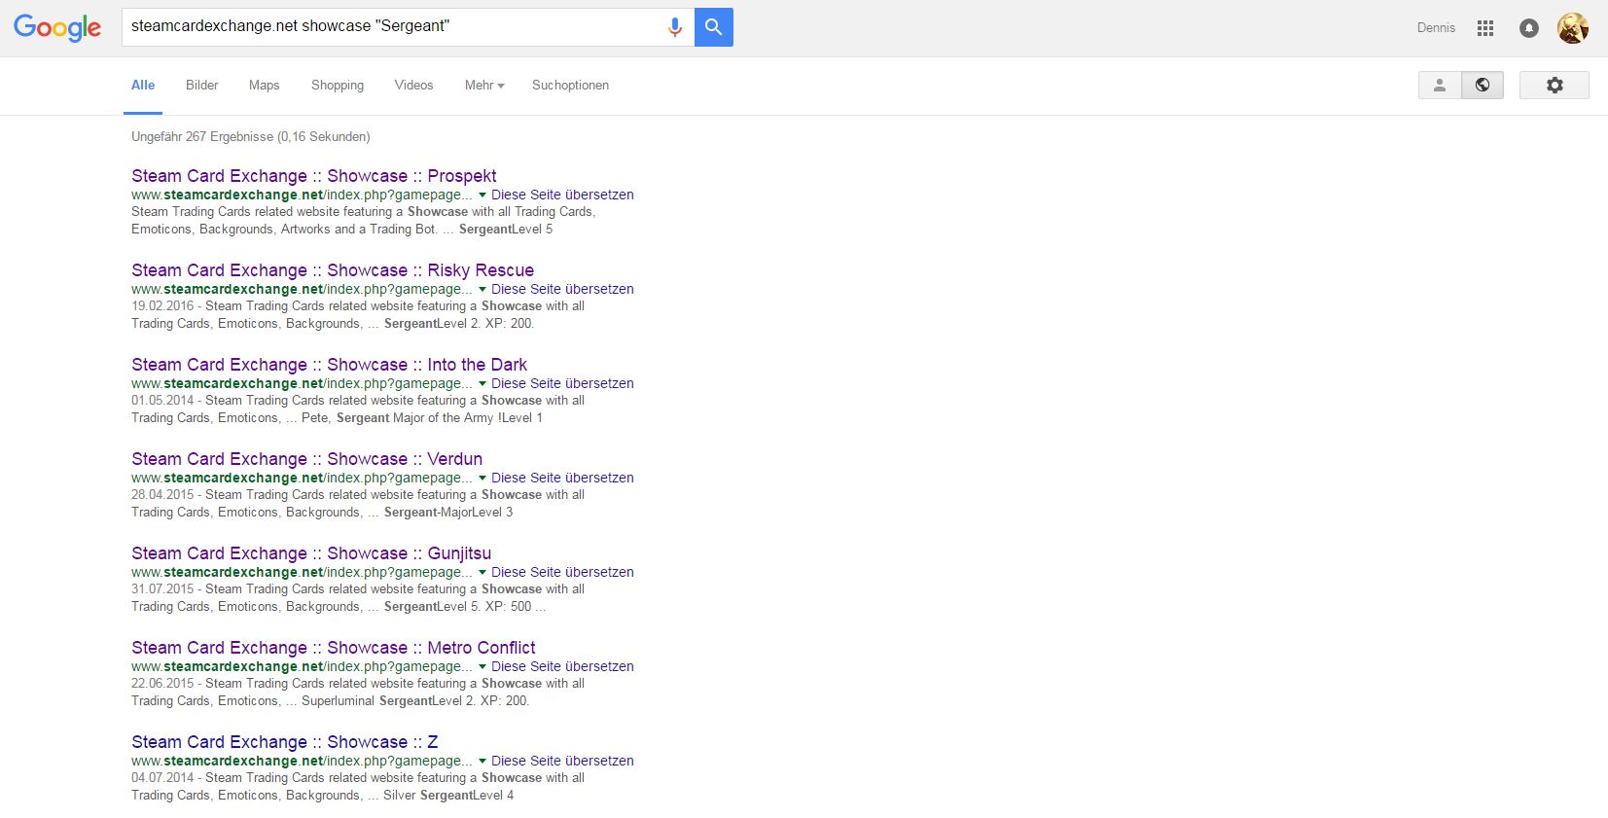Translate the Verdun result page
This screenshot has height=818, width=1608.
coord(562,478)
